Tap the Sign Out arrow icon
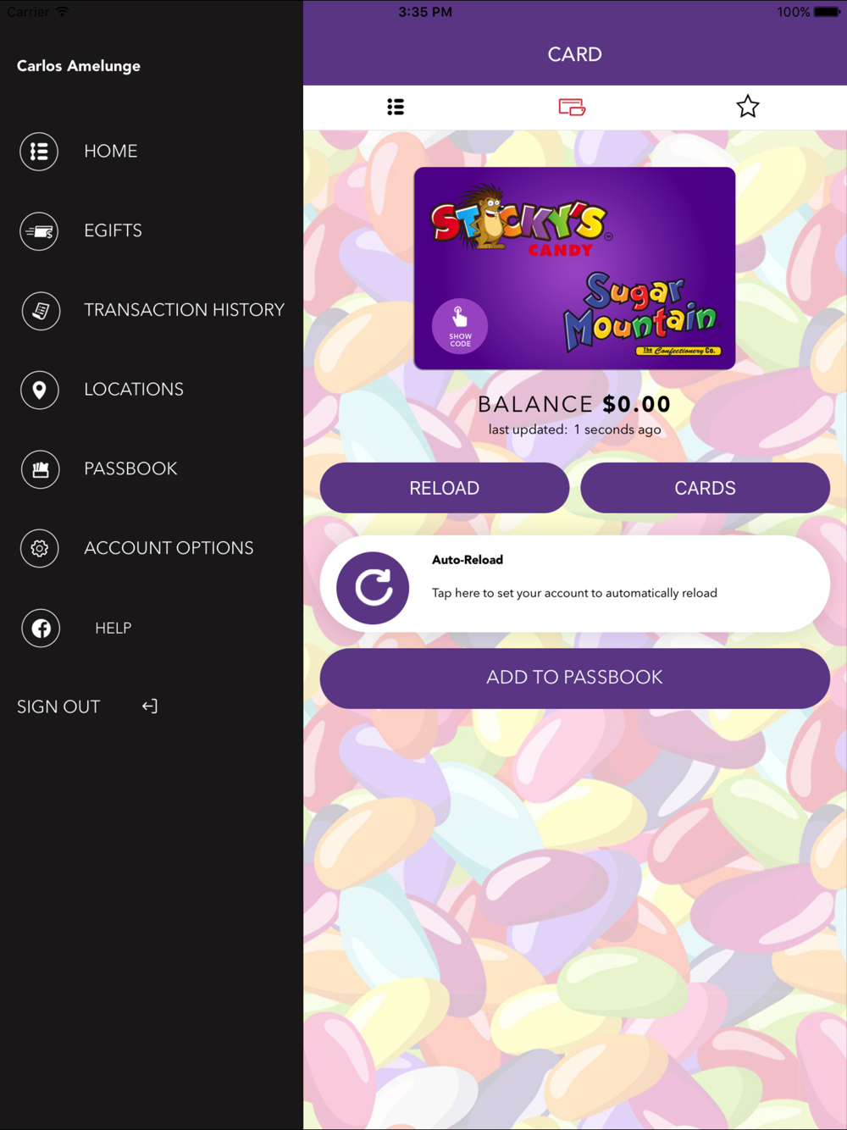The width and height of the screenshot is (847, 1130). pos(150,706)
